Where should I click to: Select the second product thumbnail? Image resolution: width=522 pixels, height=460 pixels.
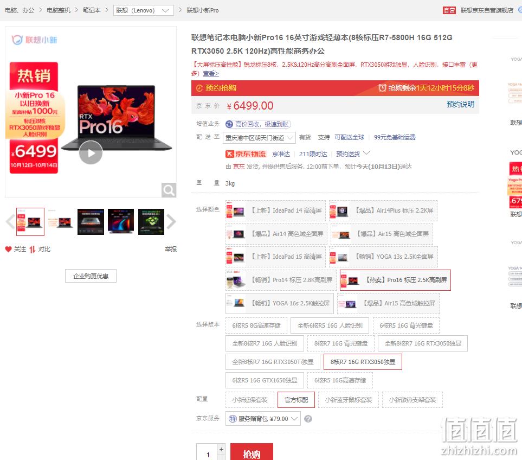[x=60, y=222]
